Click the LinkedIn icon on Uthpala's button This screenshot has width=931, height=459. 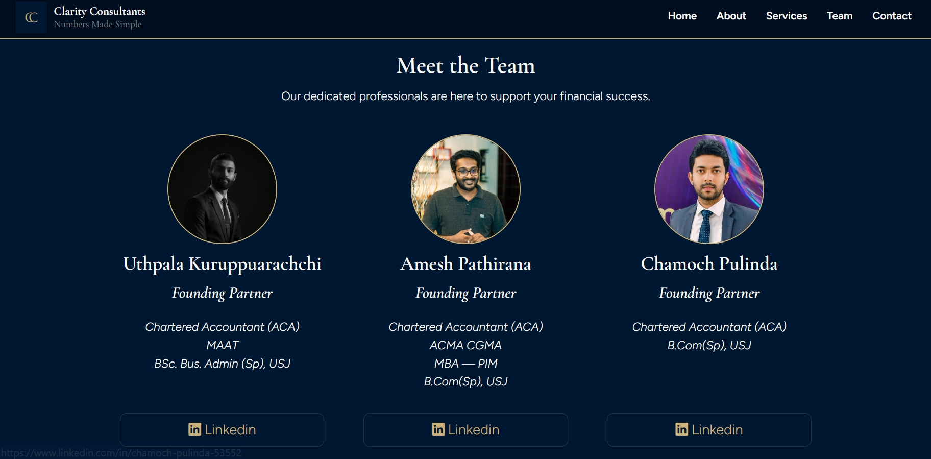click(x=194, y=429)
